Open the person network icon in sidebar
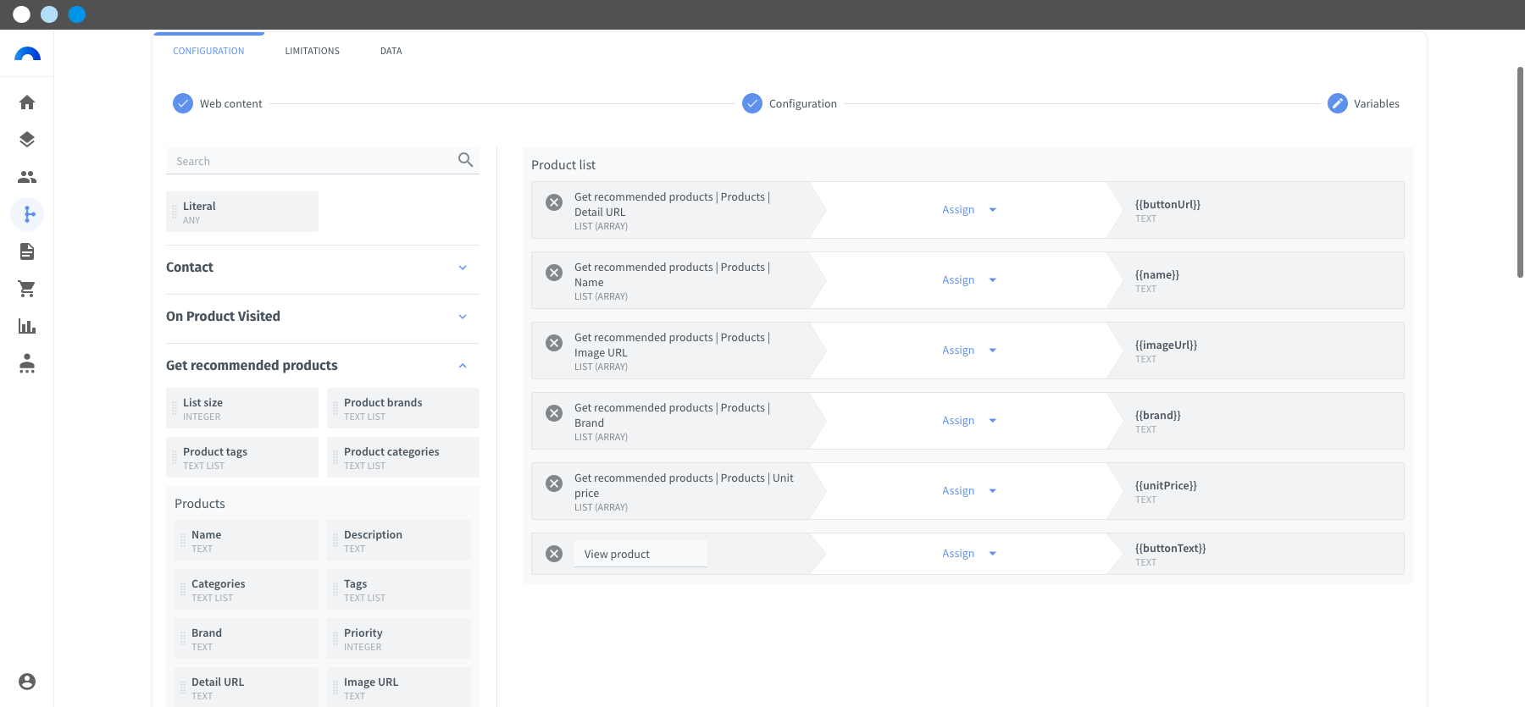 click(27, 363)
